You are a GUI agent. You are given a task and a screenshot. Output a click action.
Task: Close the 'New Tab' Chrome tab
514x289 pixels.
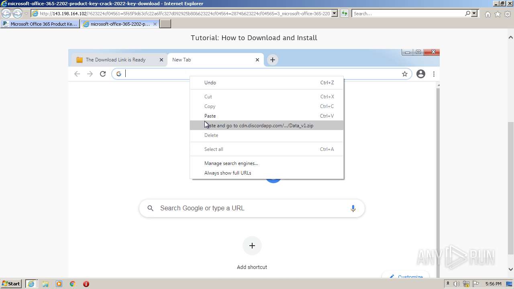pyautogui.click(x=257, y=60)
